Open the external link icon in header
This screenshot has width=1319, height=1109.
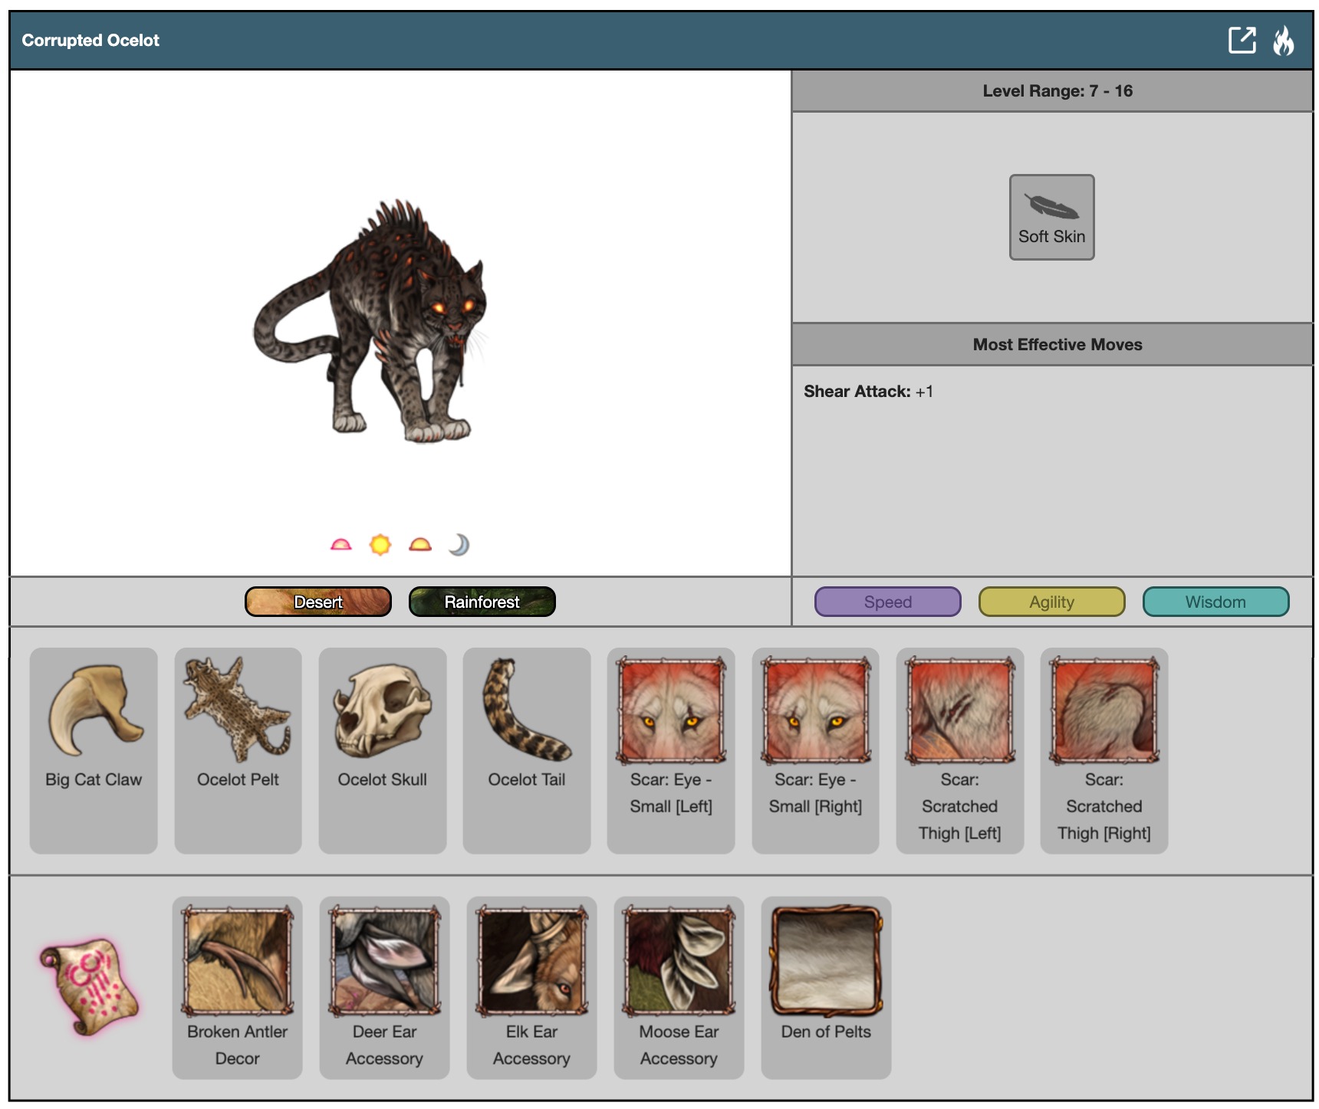pos(1242,40)
